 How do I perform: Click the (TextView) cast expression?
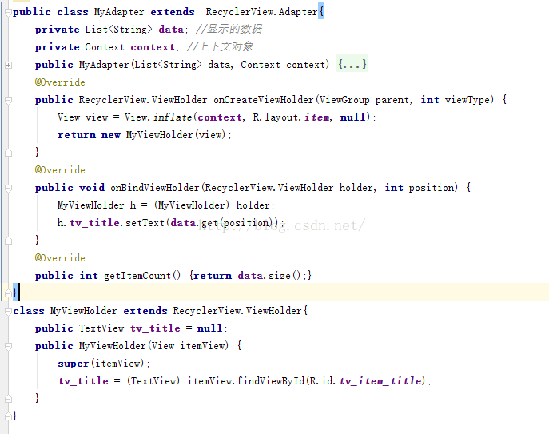153,380
